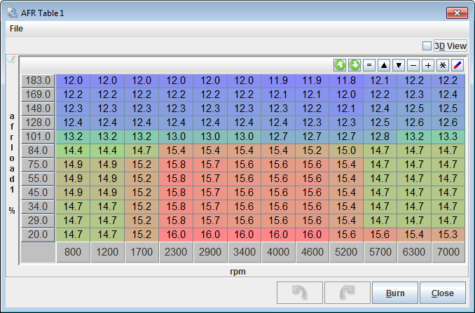Image resolution: width=475 pixels, height=313 pixels.
Task: Click the plus toolbar button
Action: [x=428, y=65]
